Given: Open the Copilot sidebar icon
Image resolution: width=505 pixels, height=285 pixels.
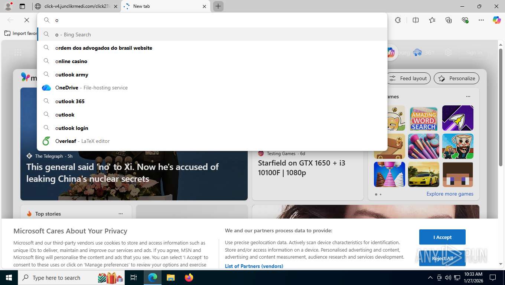Looking at the screenshot, I should pyautogui.click(x=497, y=20).
